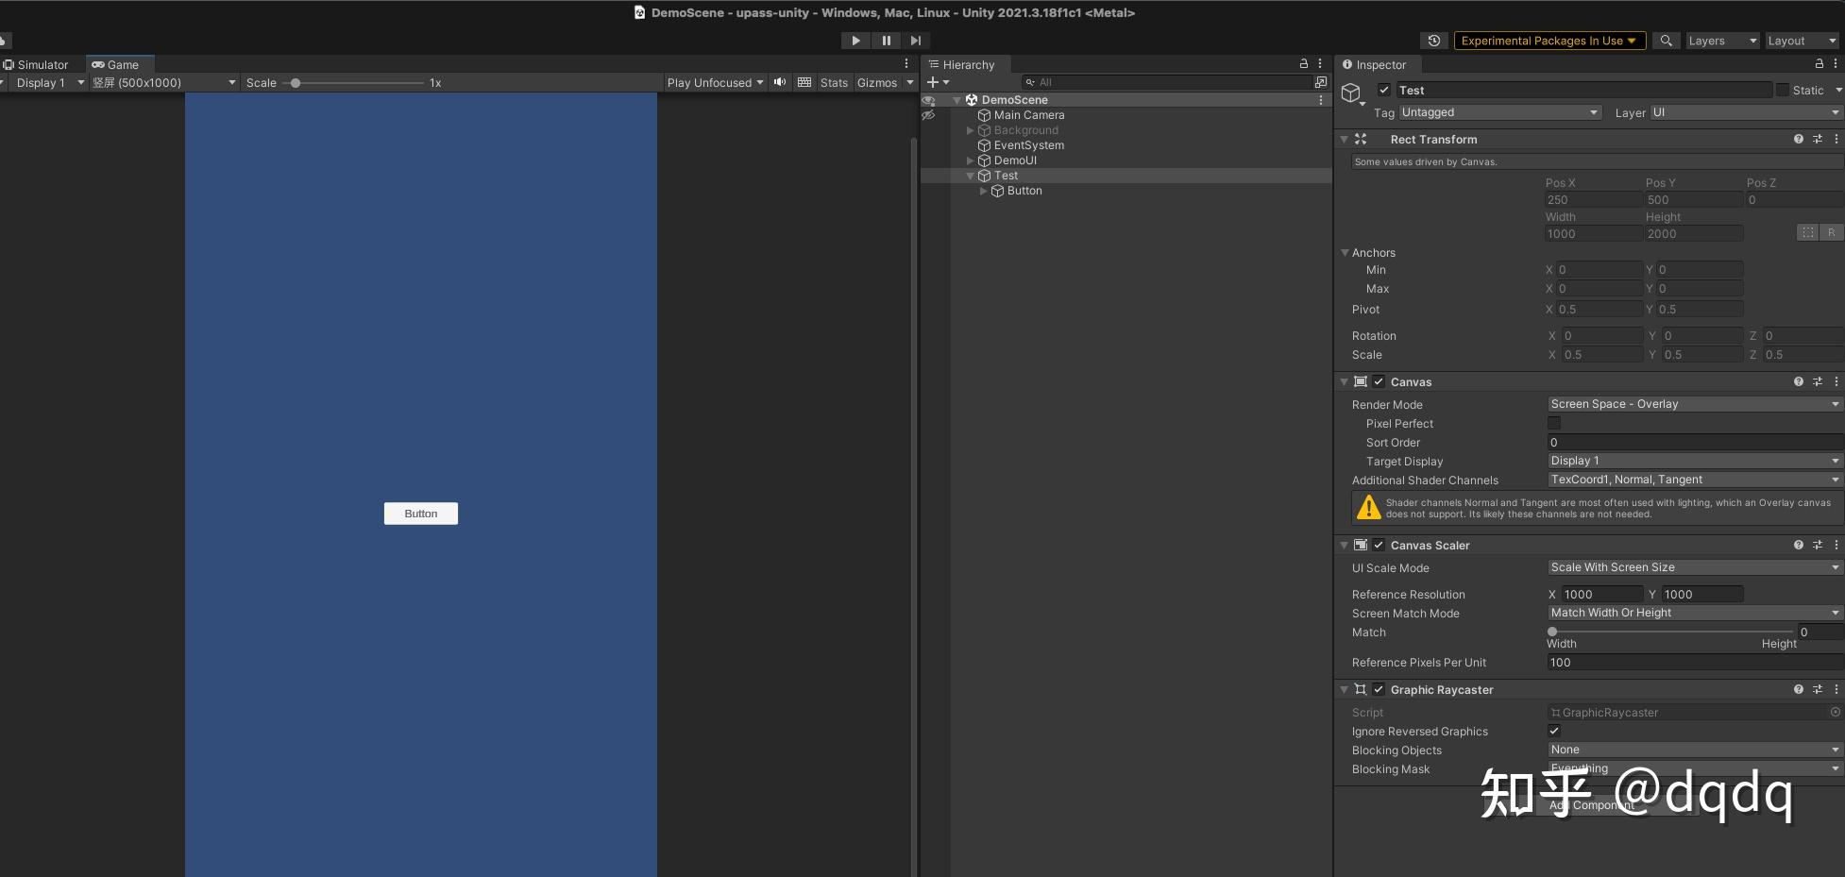Open the Canvas Scaler help icon
This screenshot has height=877, width=1845.
tap(1798, 545)
